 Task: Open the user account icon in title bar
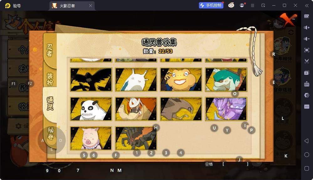(242, 5)
